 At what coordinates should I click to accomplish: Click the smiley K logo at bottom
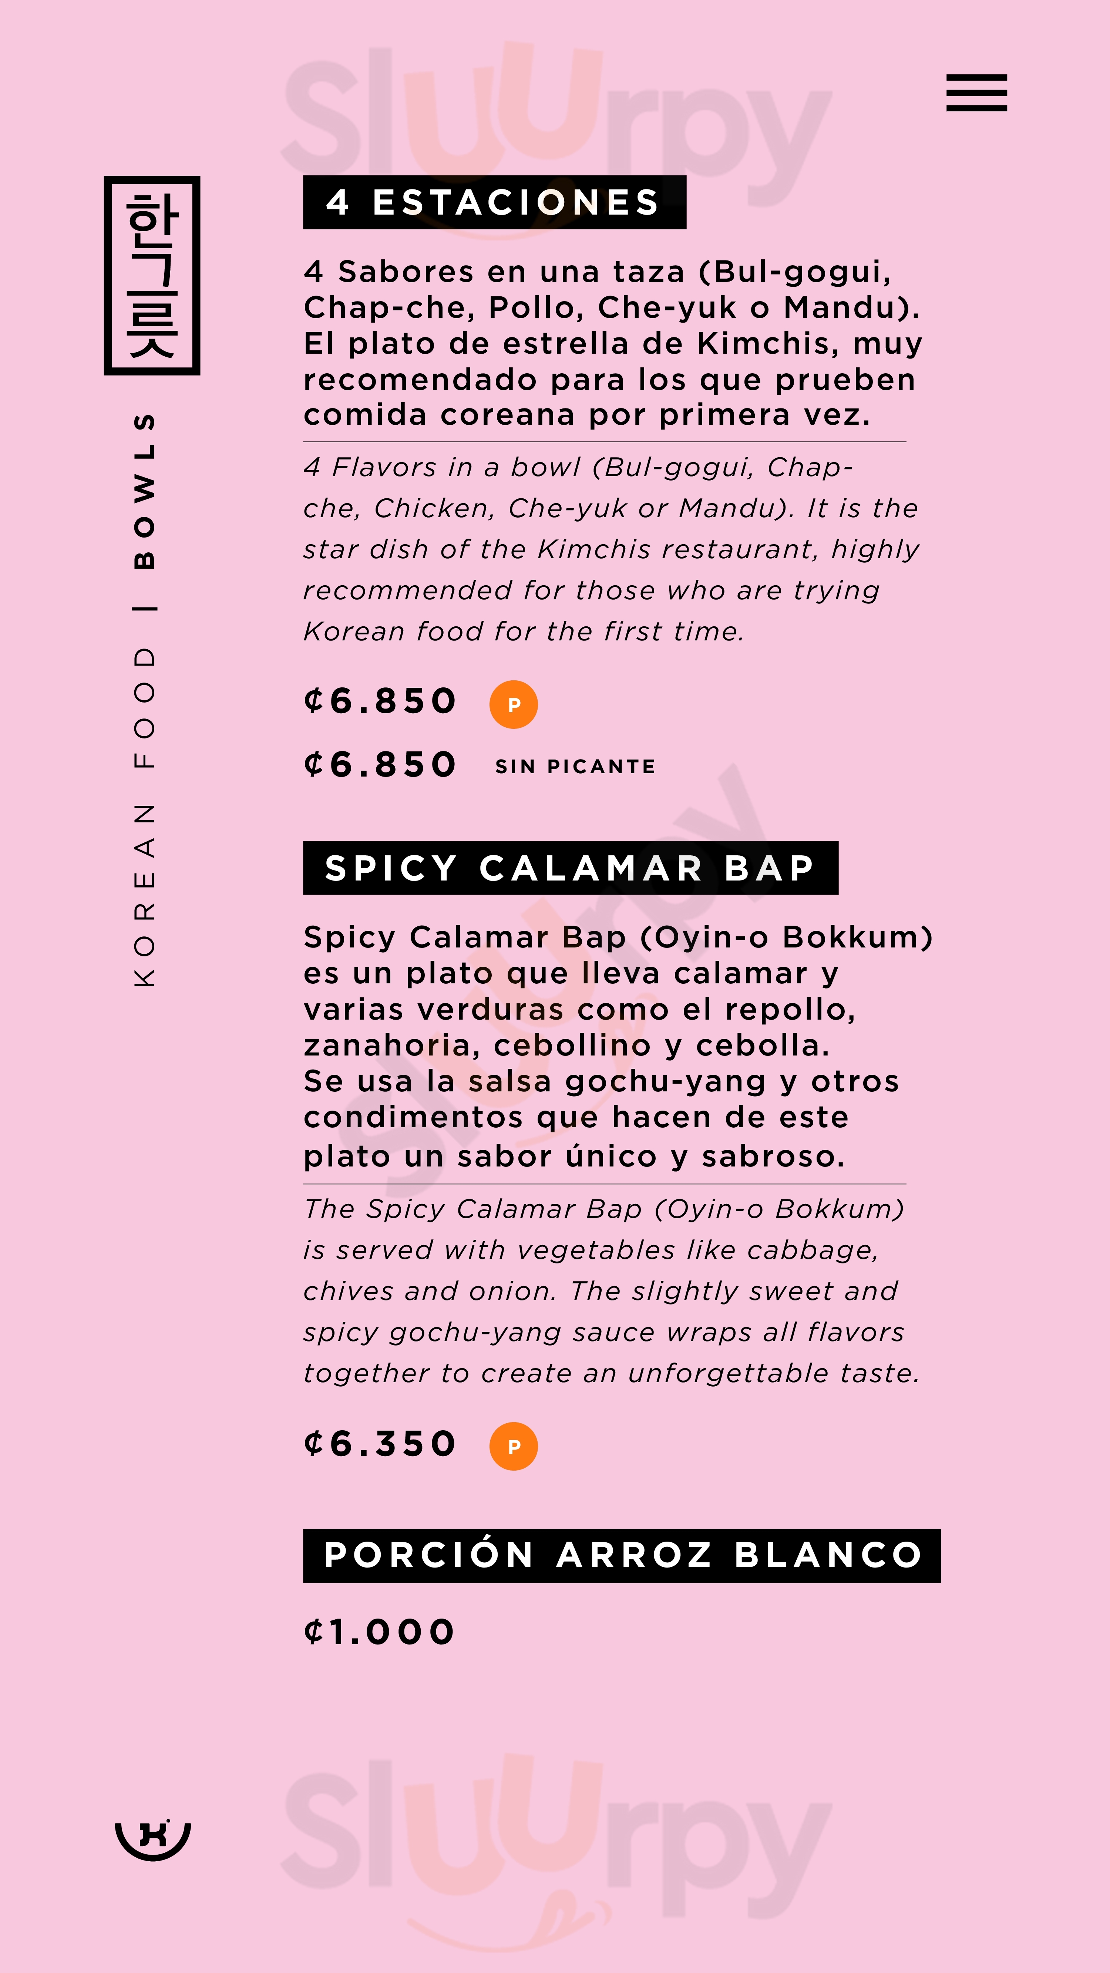pos(152,1838)
